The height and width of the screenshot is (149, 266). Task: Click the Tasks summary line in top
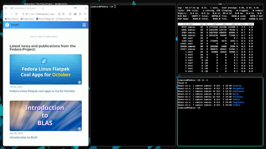[220, 11]
